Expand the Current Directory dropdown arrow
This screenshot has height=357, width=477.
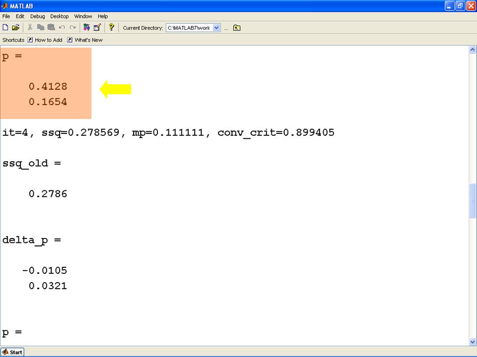pos(216,28)
